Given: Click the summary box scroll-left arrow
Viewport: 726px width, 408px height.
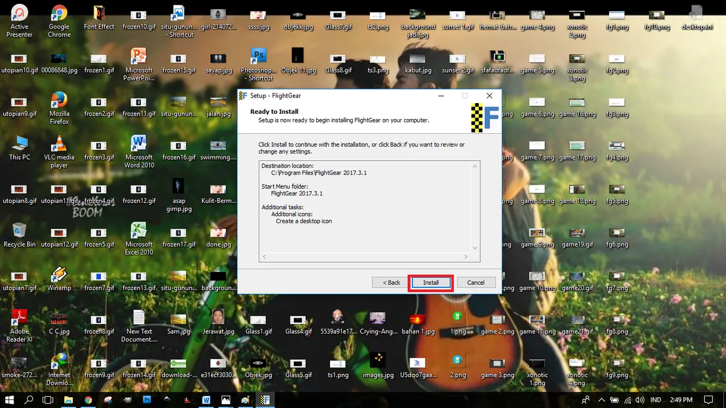Looking at the screenshot, I should click(x=264, y=257).
